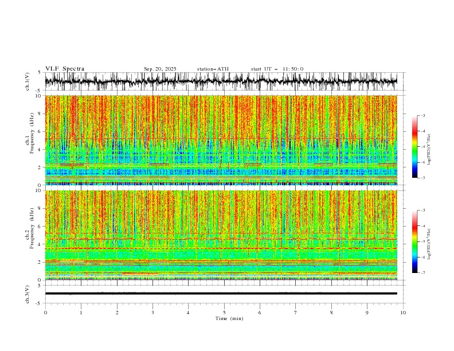The height and width of the screenshot is (351, 454).
Task: Click the ch.1 color bar log(PSD) unit label
Action: (x=429, y=150)
